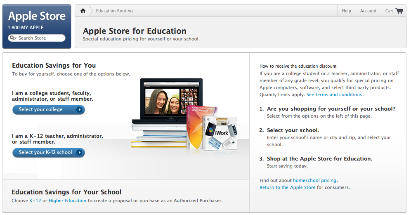Click the iWork software box image
The width and height of the screenshot is (411, 215).
tap(220, 133)
